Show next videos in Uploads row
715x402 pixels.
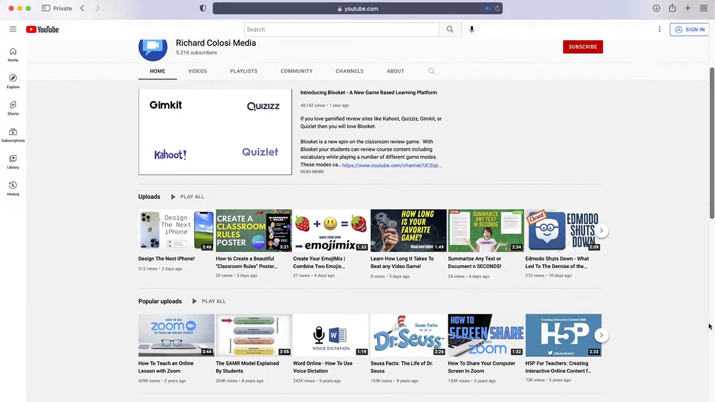pyautogui.click(x=601, y=231)
